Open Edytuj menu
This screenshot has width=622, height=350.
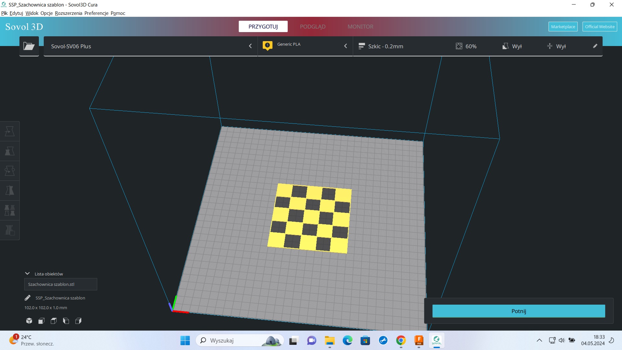tap(16, 13)
